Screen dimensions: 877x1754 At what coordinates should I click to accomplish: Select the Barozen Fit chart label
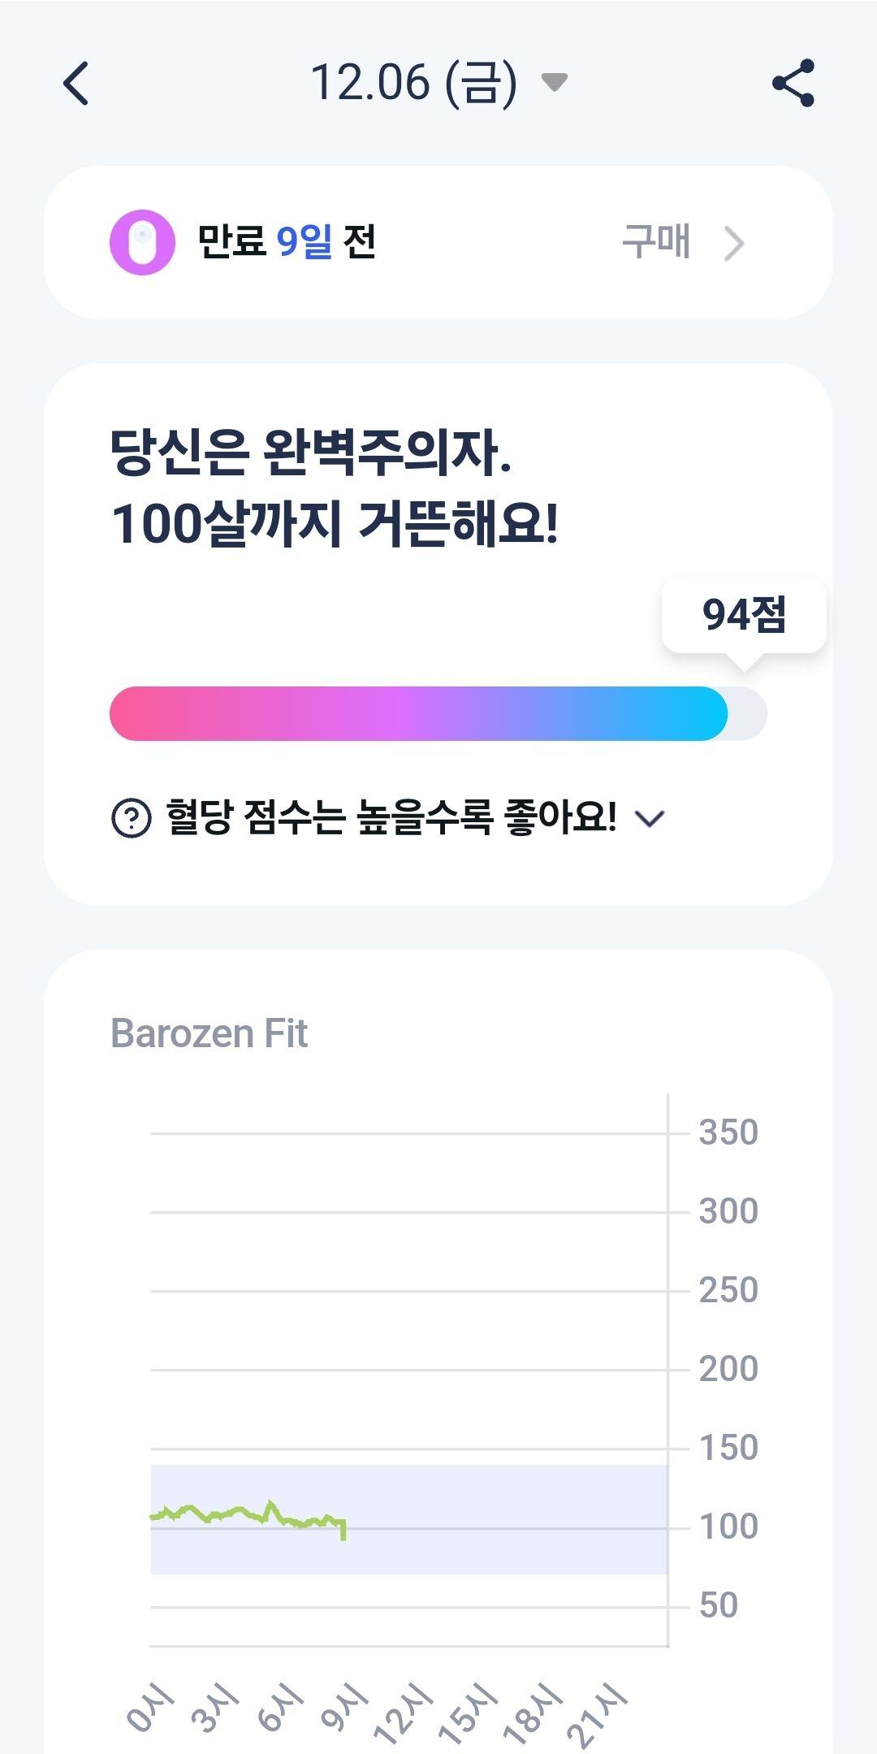point(209,1033)
